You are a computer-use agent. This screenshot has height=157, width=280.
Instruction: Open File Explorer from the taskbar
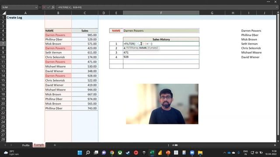point(200,153)
